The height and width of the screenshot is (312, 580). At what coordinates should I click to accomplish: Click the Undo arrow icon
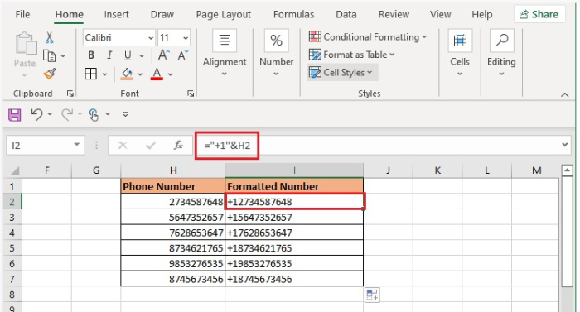point(36,114)
